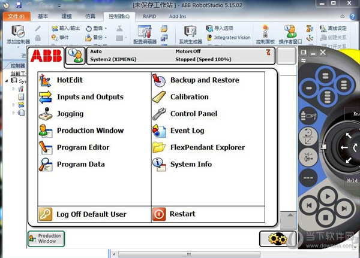The width and height of the screenshot is (360, 258).
Task: Click the ABB logo menu button
Action: coord(46,56)
